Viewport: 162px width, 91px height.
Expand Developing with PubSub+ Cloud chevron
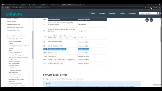[29, 27]
